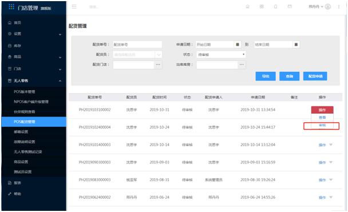
Task: Open POS版本管理 submenu item
Action: (x=34, y=91)
